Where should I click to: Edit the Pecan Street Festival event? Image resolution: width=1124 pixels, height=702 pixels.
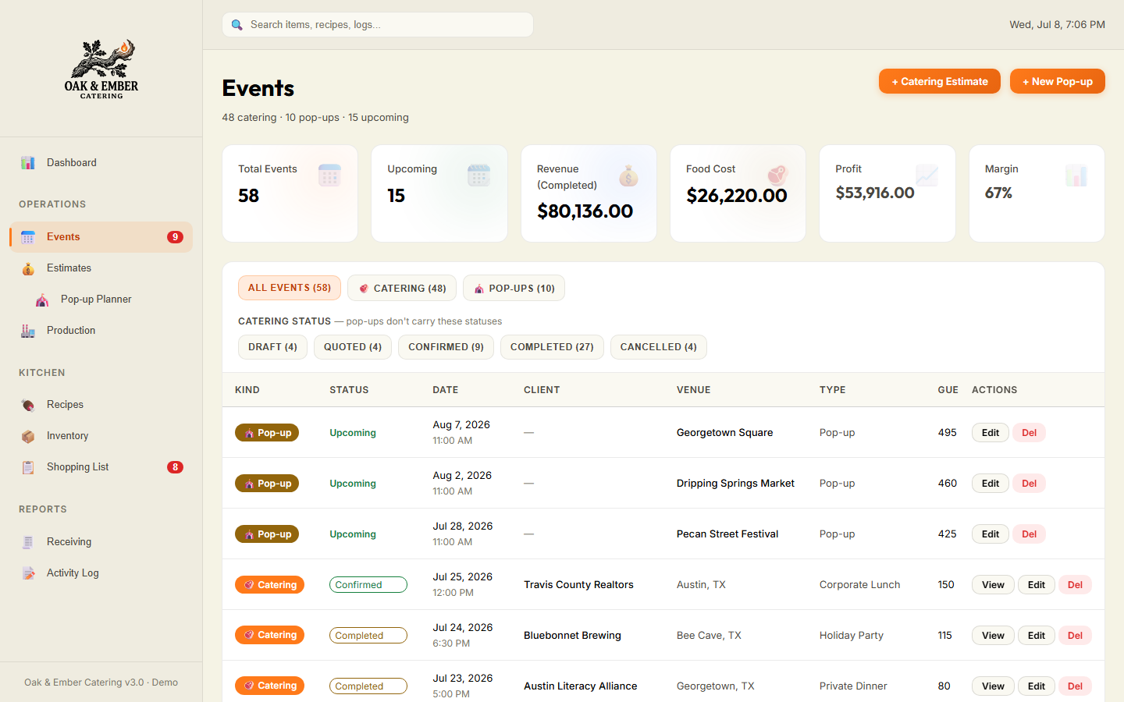click(991, 534)
